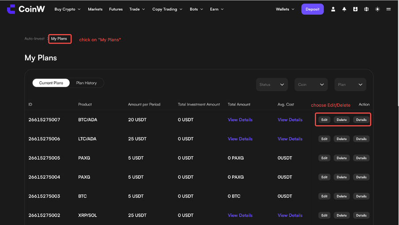The width and height of the screenshot is (399, 225).
Task: Switch to Plan History tab
Action: tap(87, 83)
